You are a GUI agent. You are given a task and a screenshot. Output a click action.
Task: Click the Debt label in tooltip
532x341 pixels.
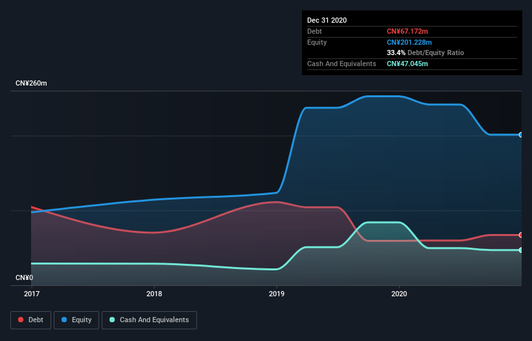[314, 31]
